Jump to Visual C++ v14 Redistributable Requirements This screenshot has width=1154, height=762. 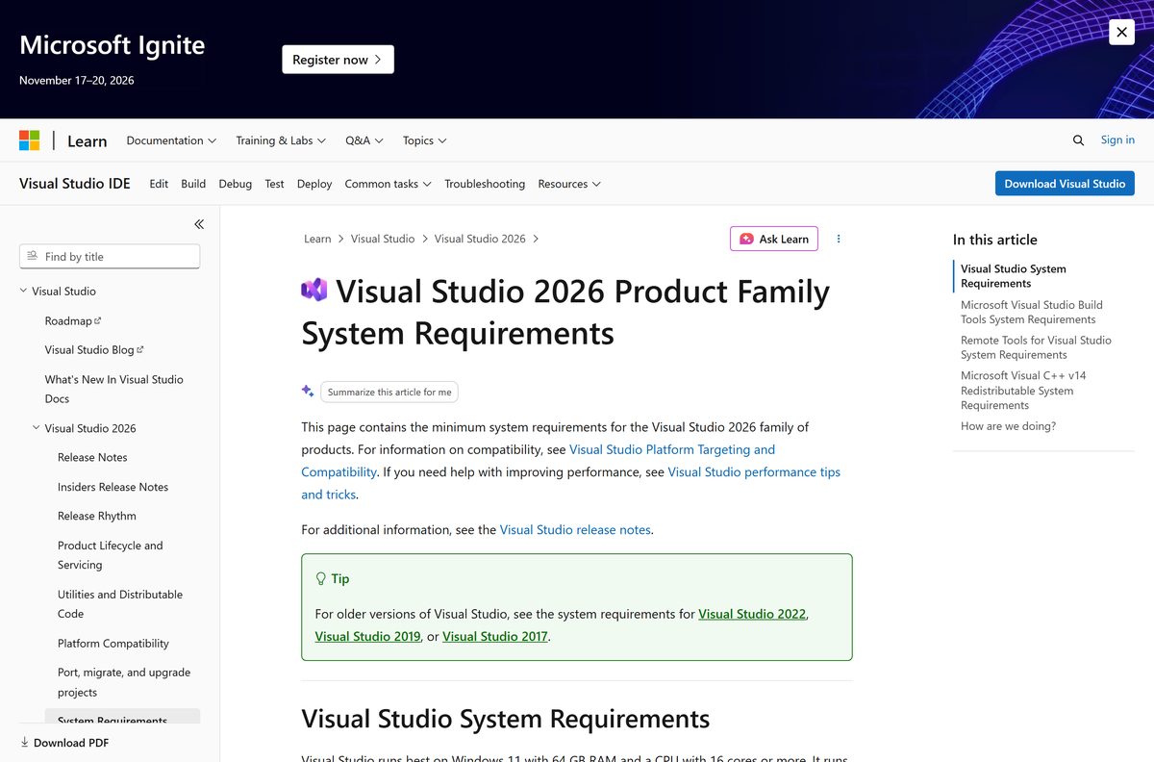coord(1023,390)
